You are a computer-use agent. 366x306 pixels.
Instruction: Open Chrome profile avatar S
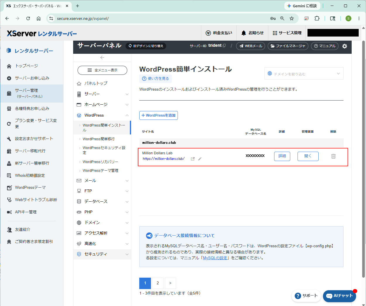point(348,18)
